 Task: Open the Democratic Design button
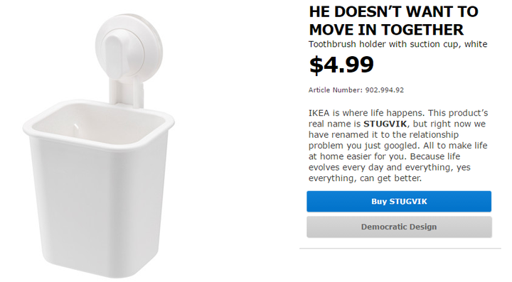399,227
